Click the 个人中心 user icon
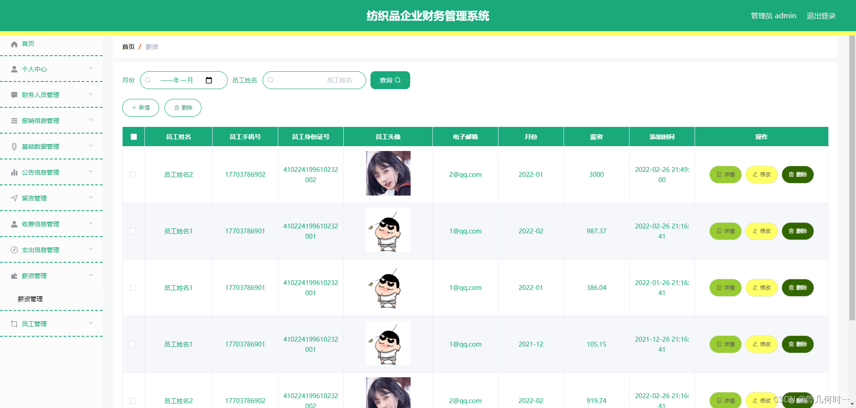The height and width of the screenshot is (408, 856). tap(13, 69)
